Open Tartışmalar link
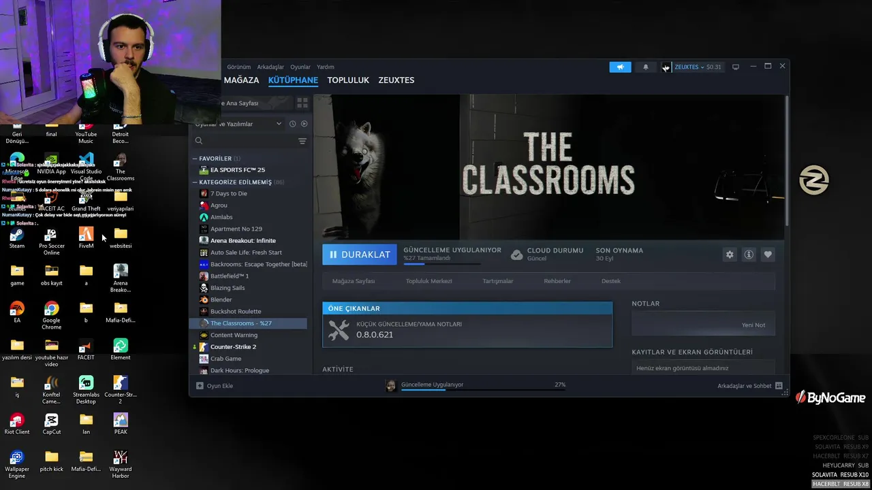 click(x=498, y=281)
